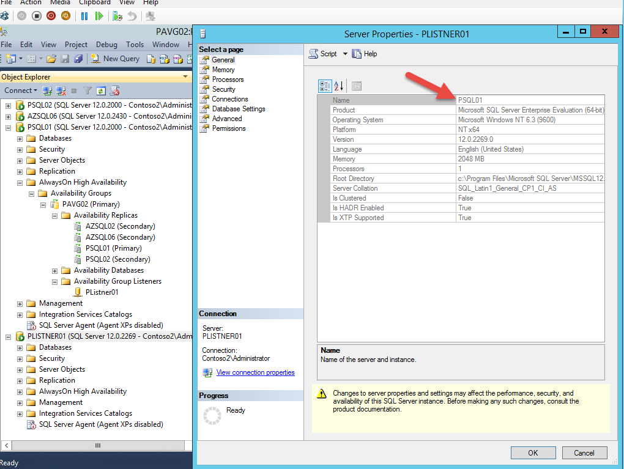
Task: Click the Alphabetical sort icon in property grid
Action: click(339, 86)
